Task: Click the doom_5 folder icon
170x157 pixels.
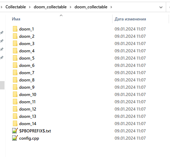Action: [15, 58]
